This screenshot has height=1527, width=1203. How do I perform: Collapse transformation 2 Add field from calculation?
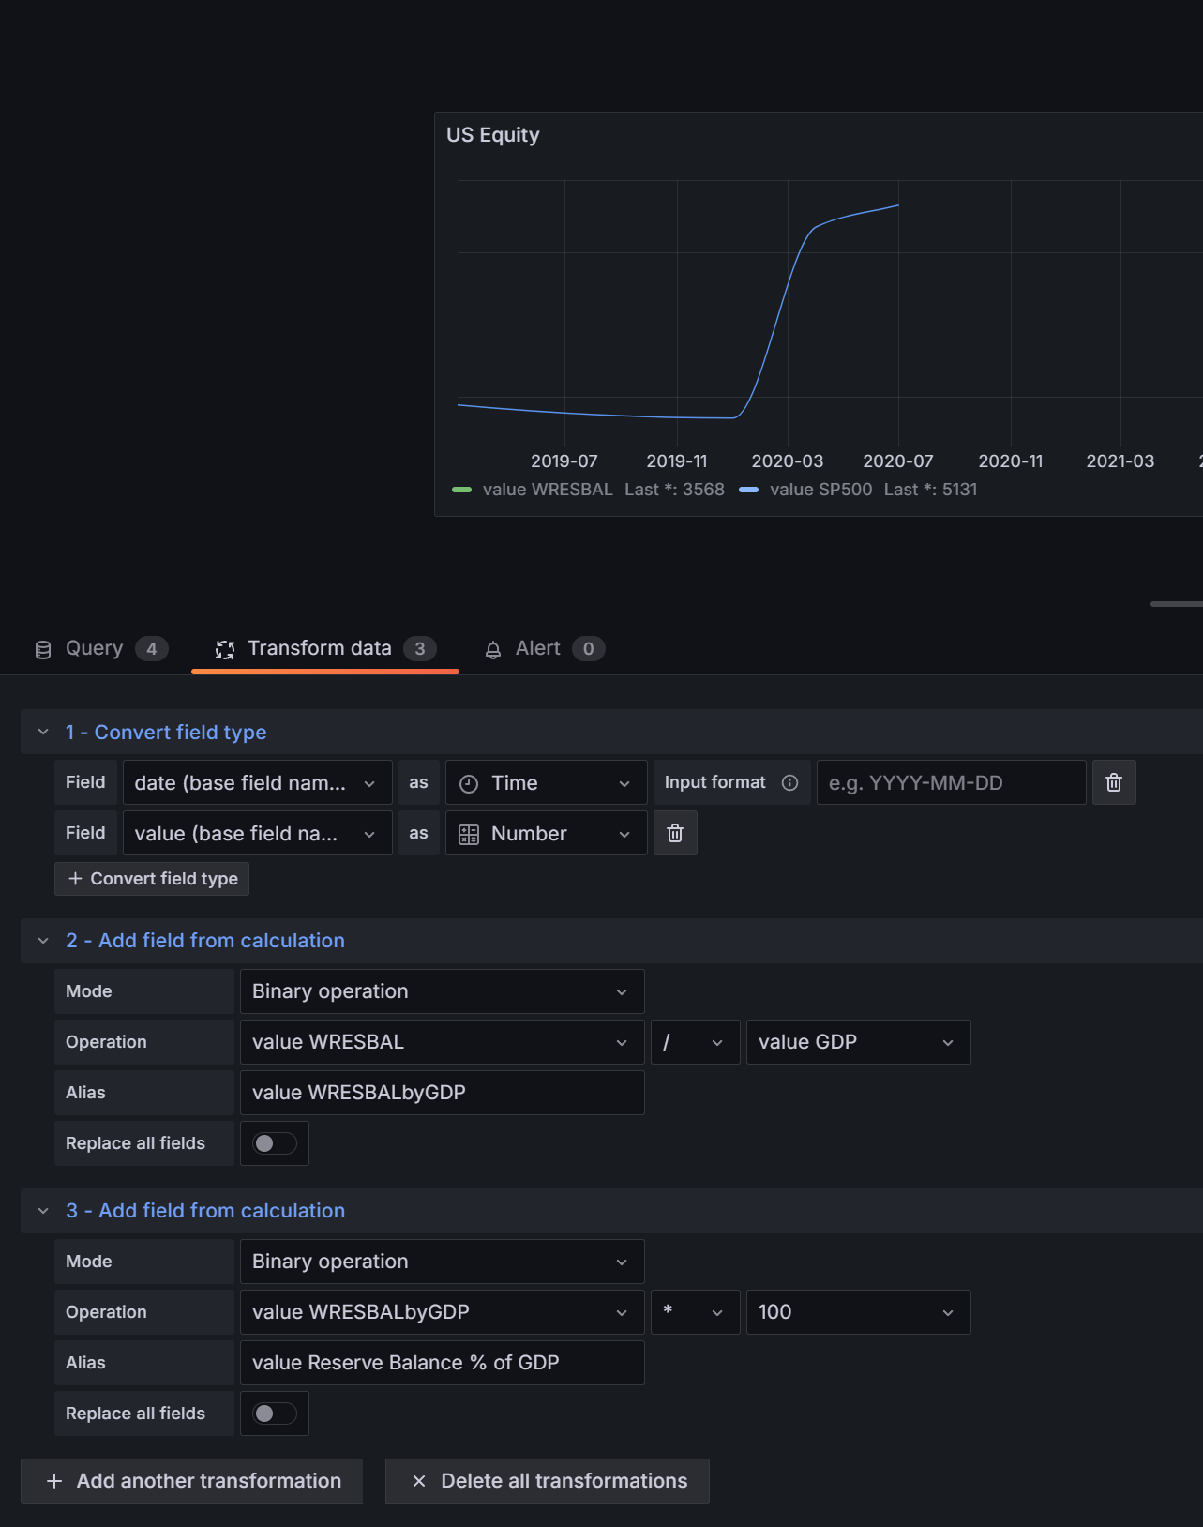[x=43, y=940]
